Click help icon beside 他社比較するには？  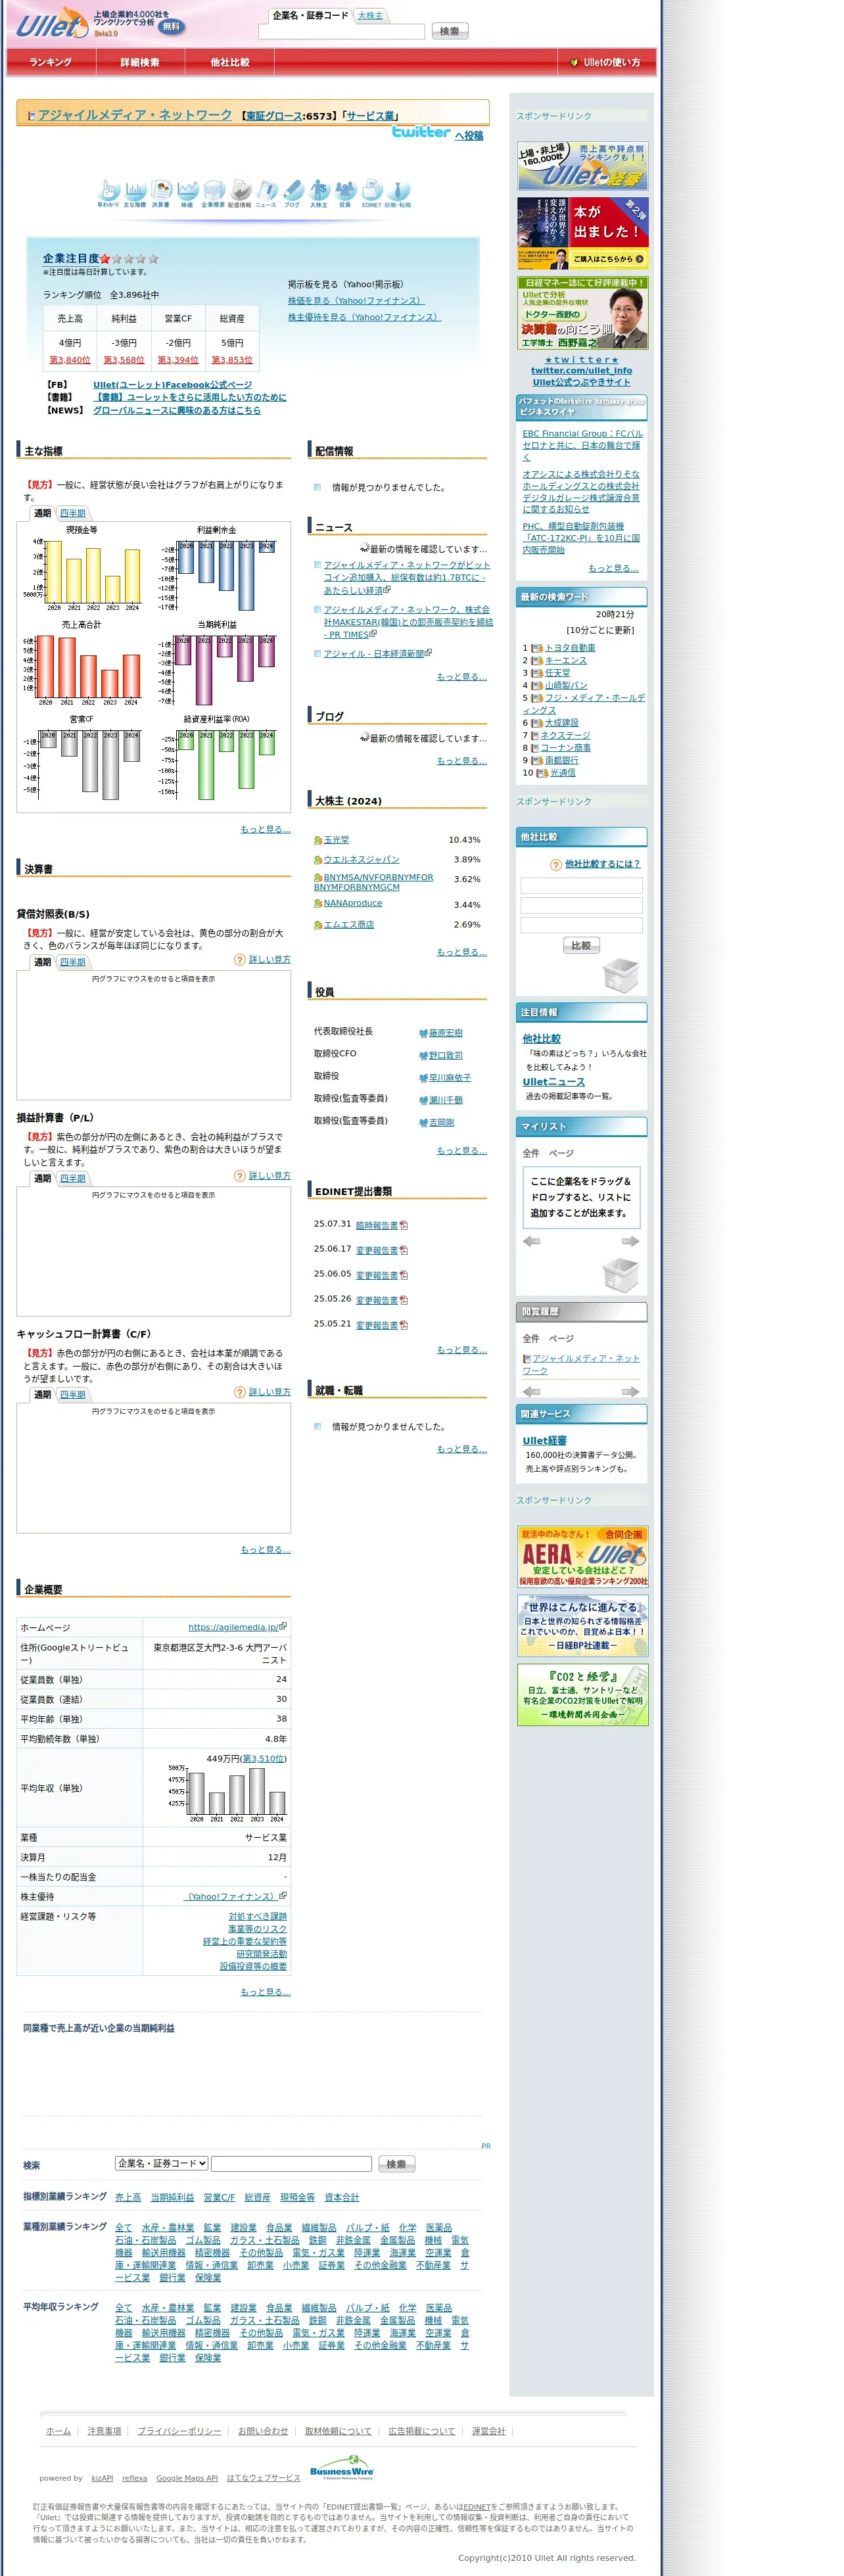(x=556, y=865)
